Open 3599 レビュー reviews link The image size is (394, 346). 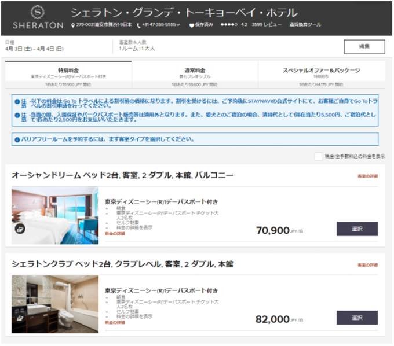click(x=267, y=24)
